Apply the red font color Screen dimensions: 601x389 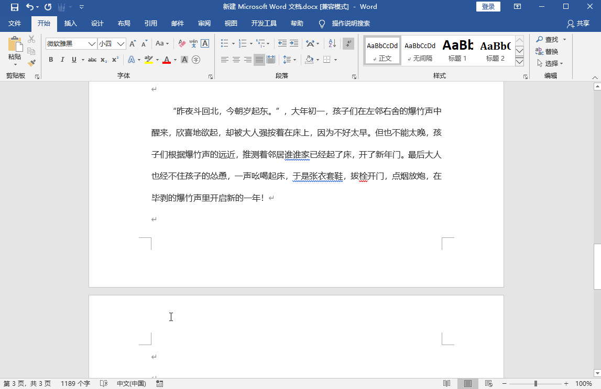tap(166, 60)
